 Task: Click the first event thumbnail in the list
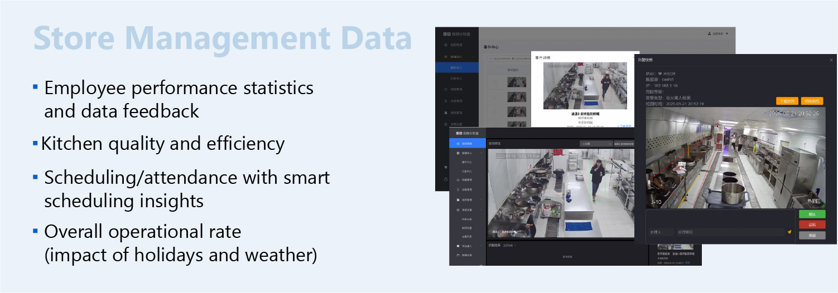pos(516,82)
